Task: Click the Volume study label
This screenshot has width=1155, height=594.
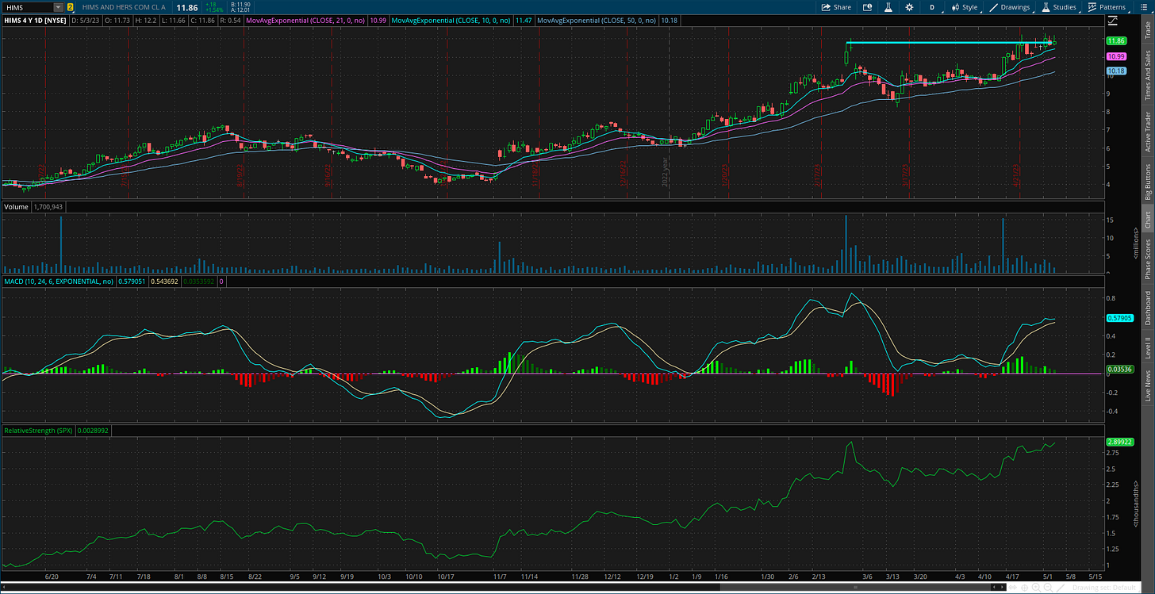Action: point(16,207)
